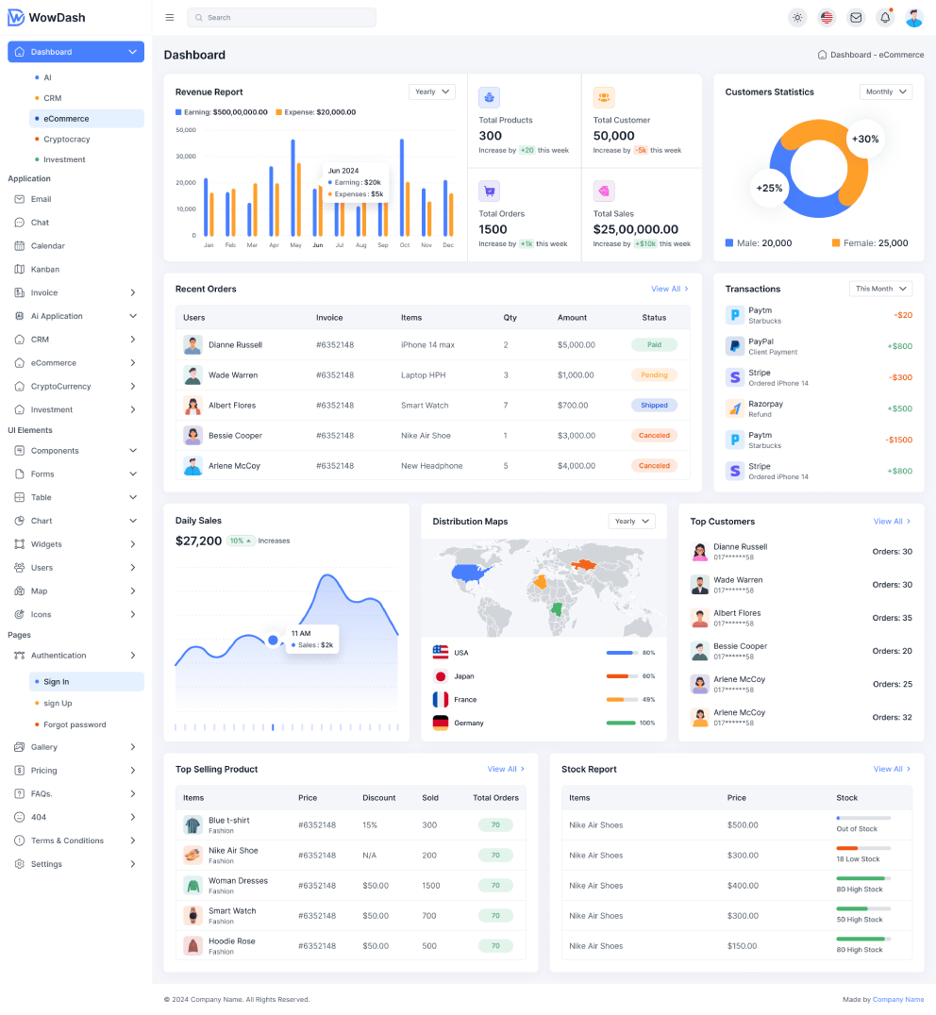Open Revenue Report Yearly dropdown
Screen dimensions: 936x1015
[432, 92]
